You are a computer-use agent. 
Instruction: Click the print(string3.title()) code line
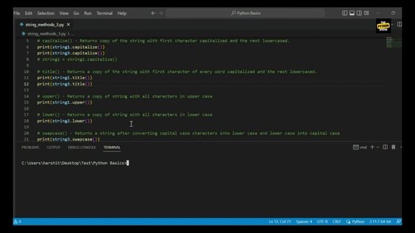(x=65, y=84)
